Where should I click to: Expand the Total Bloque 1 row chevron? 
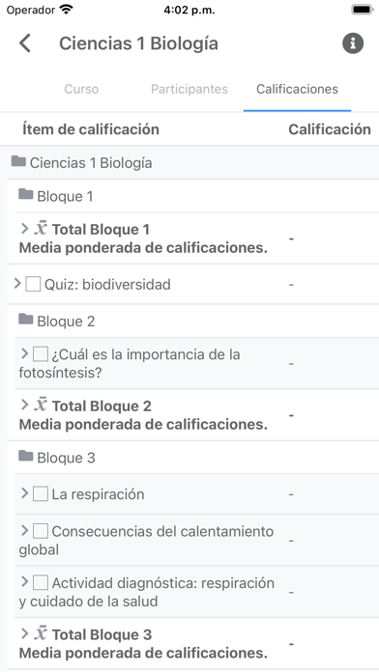(x=24, y=229)
